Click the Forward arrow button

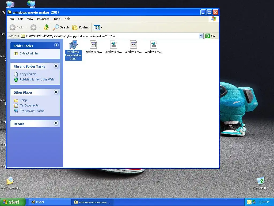pos(33,27)
